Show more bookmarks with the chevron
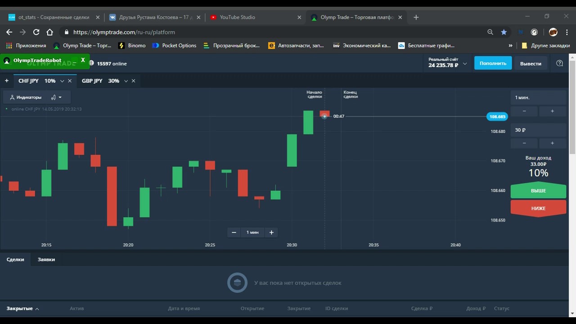 point(510,45)
